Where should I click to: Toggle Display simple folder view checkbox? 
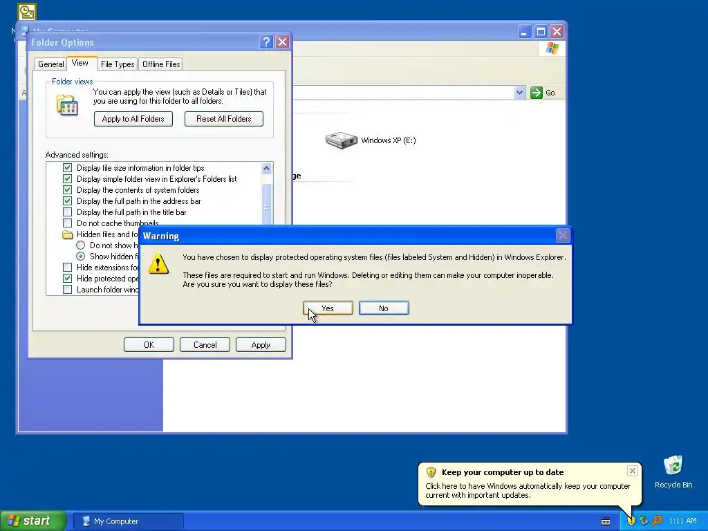(x=67, y=179)
